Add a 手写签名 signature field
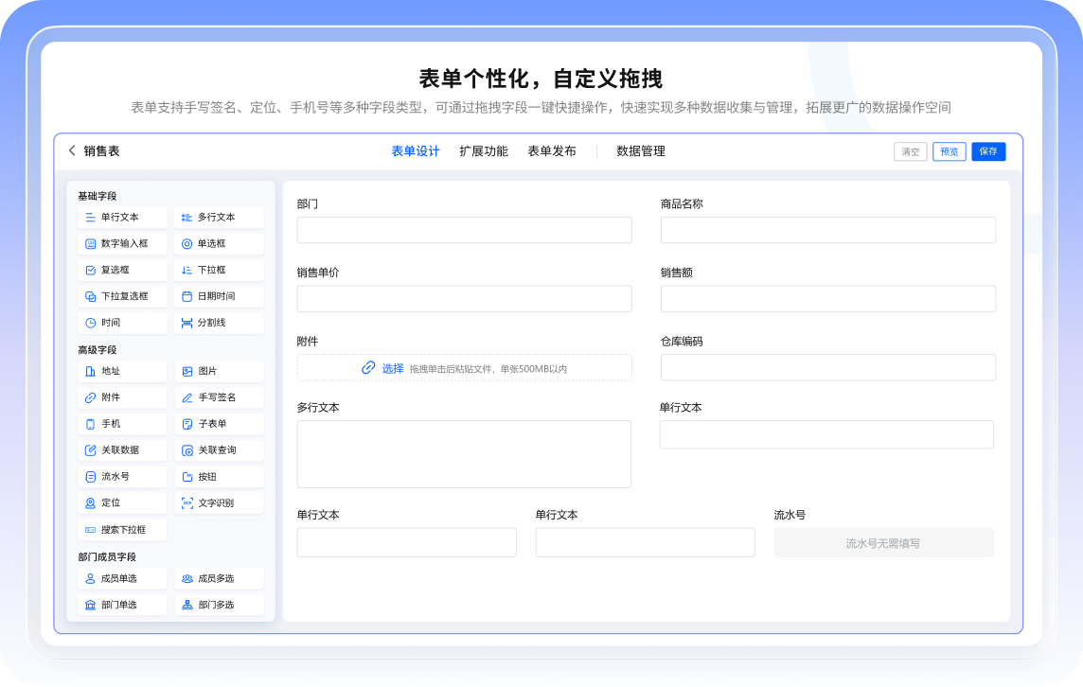 coord(218,397)
